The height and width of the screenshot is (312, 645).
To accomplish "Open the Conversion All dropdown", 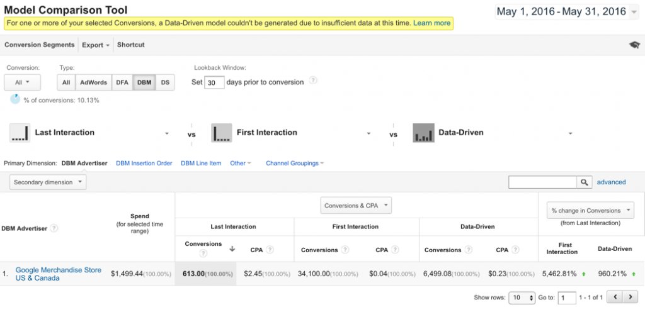I will click(x=22, y=82).
